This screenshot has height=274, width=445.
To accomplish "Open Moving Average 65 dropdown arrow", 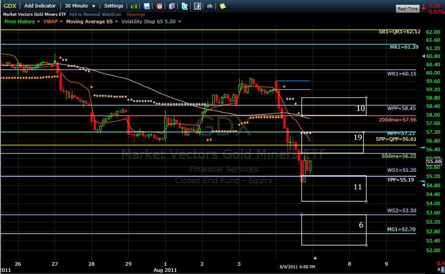I will [117, 21].
